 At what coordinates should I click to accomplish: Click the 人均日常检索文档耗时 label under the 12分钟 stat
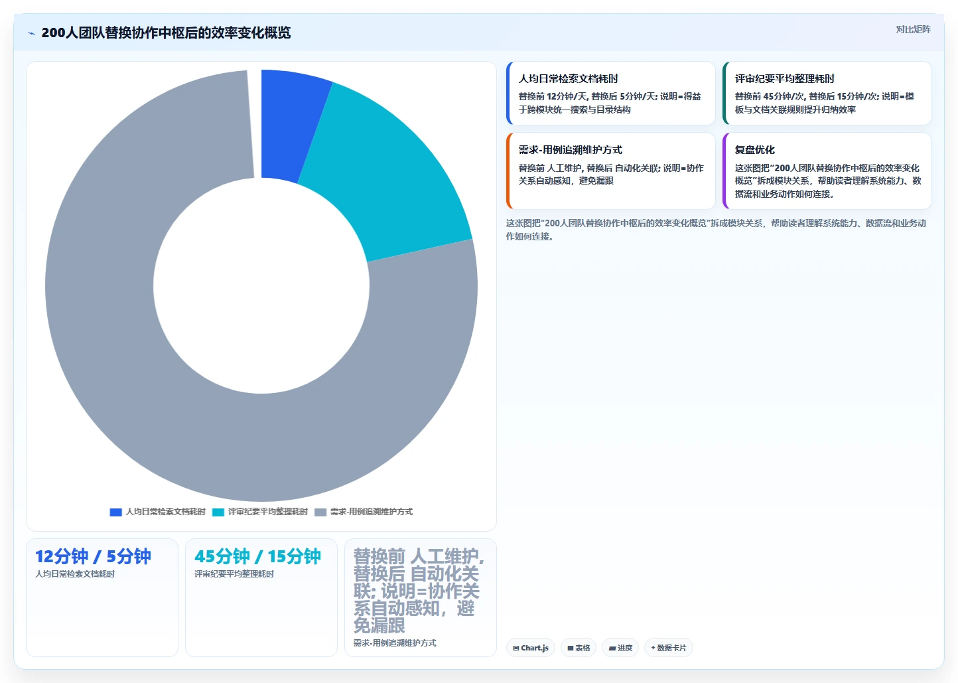tap(75, 574)
